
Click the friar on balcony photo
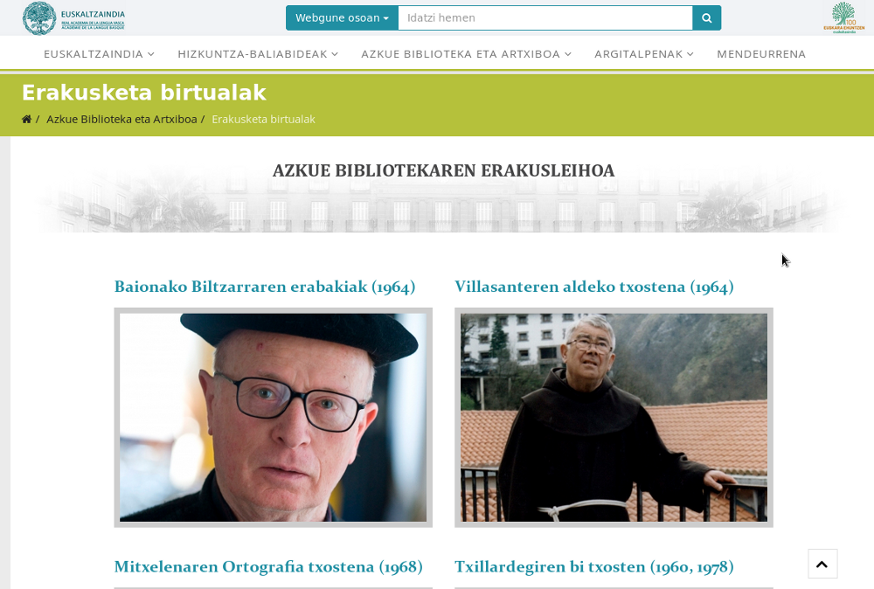pyautogui.click(x=614, y=418)
